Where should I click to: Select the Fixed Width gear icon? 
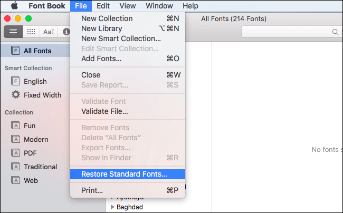click(15, 95)
